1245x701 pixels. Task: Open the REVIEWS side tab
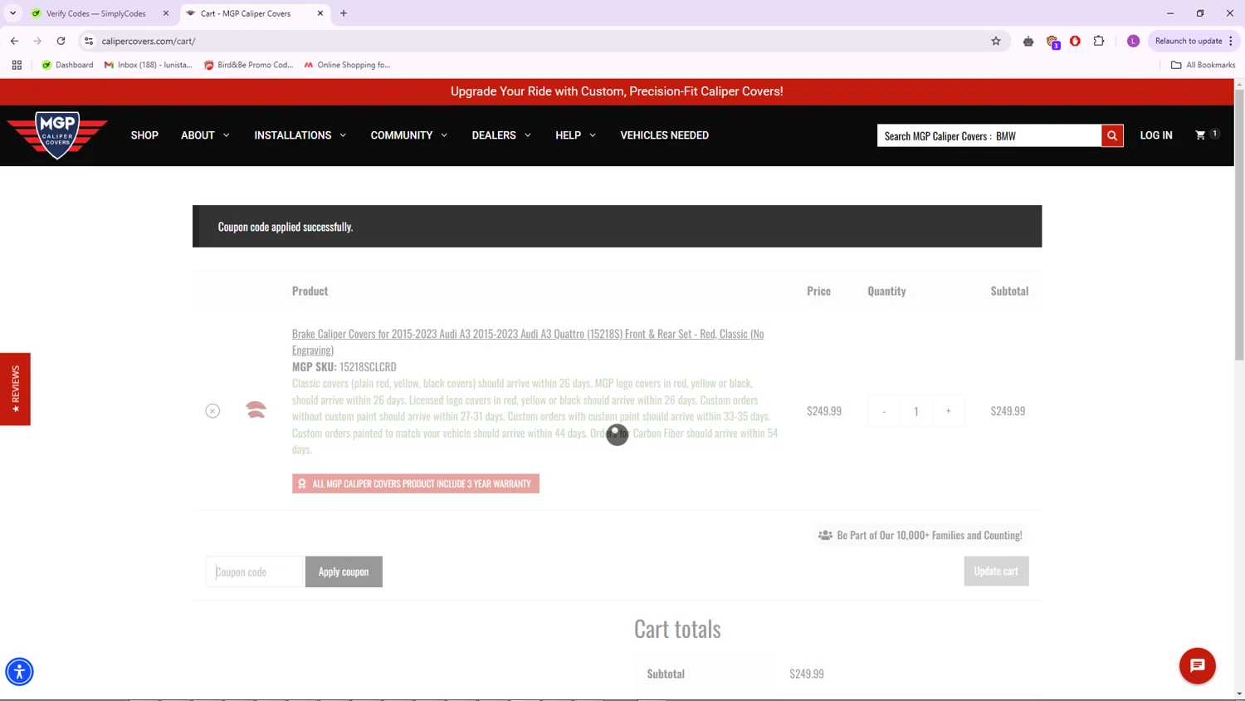click(15, 389)
